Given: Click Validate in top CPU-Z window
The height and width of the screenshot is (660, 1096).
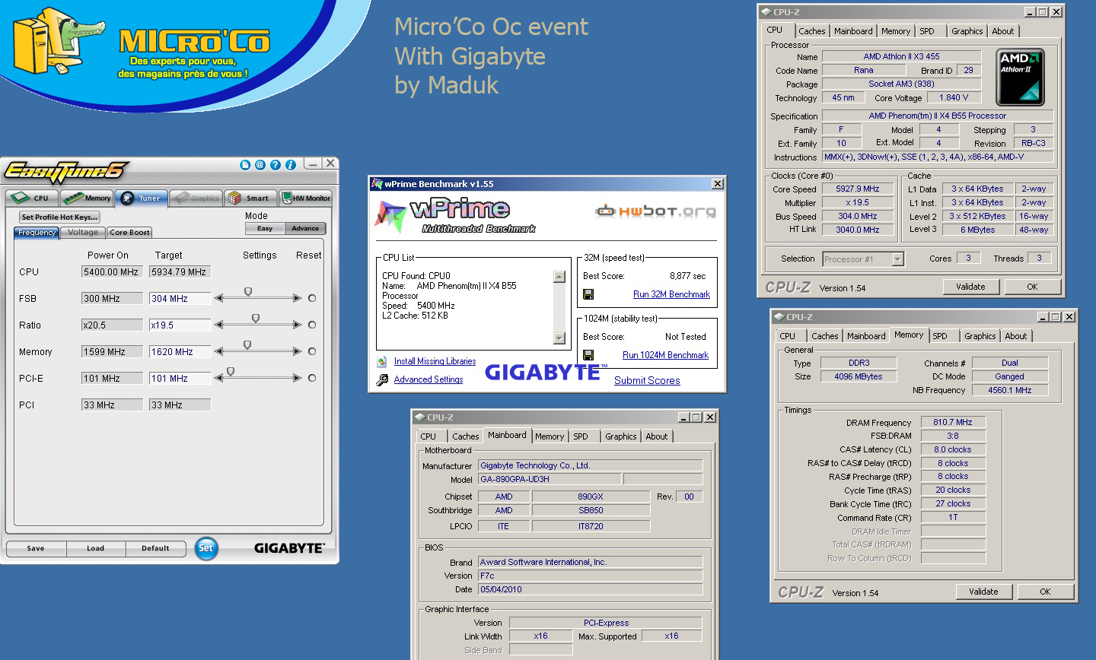Looking at the screenshot, I should point(970,287).
